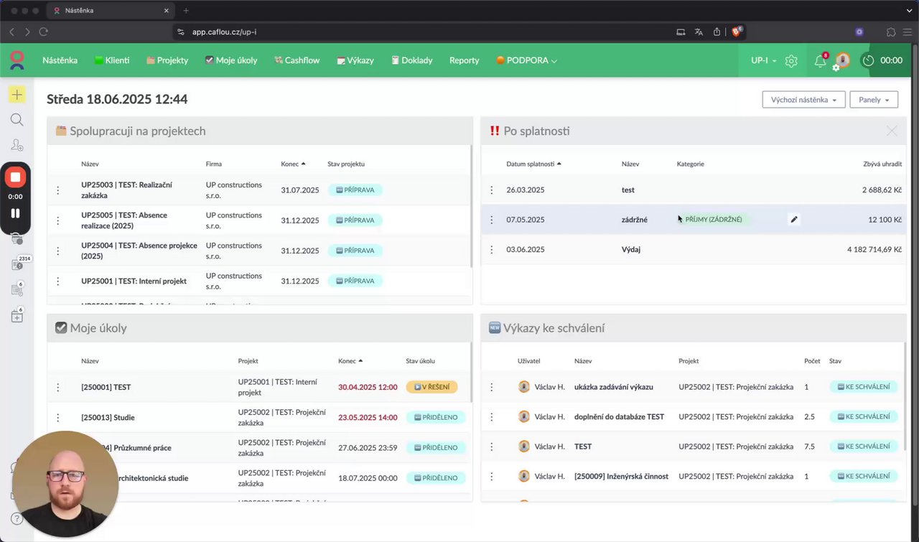The image size is (919, 542).
Task: Click the red stop recording button
Action: click(15, 177)
